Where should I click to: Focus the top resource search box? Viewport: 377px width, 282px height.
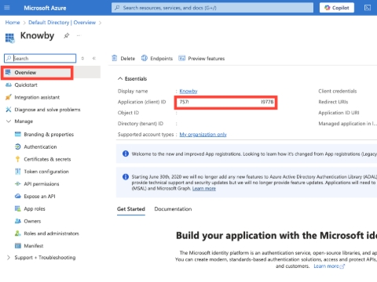(212, 8)
